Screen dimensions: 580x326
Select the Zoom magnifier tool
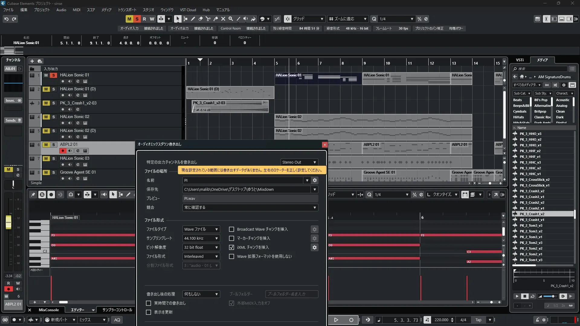click(230, 19)
